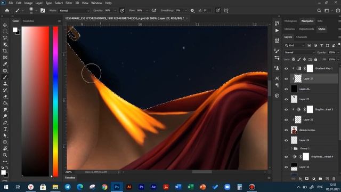This screenshot has width=341, height=192.
Task: Toggle pressure for opacity button
Action: [x=122, y=11]
